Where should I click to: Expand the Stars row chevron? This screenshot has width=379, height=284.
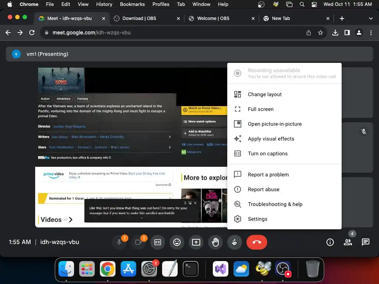[x=170, y=147]
